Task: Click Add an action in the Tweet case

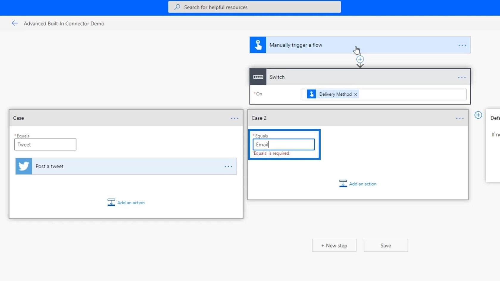Action: point(126,202)
